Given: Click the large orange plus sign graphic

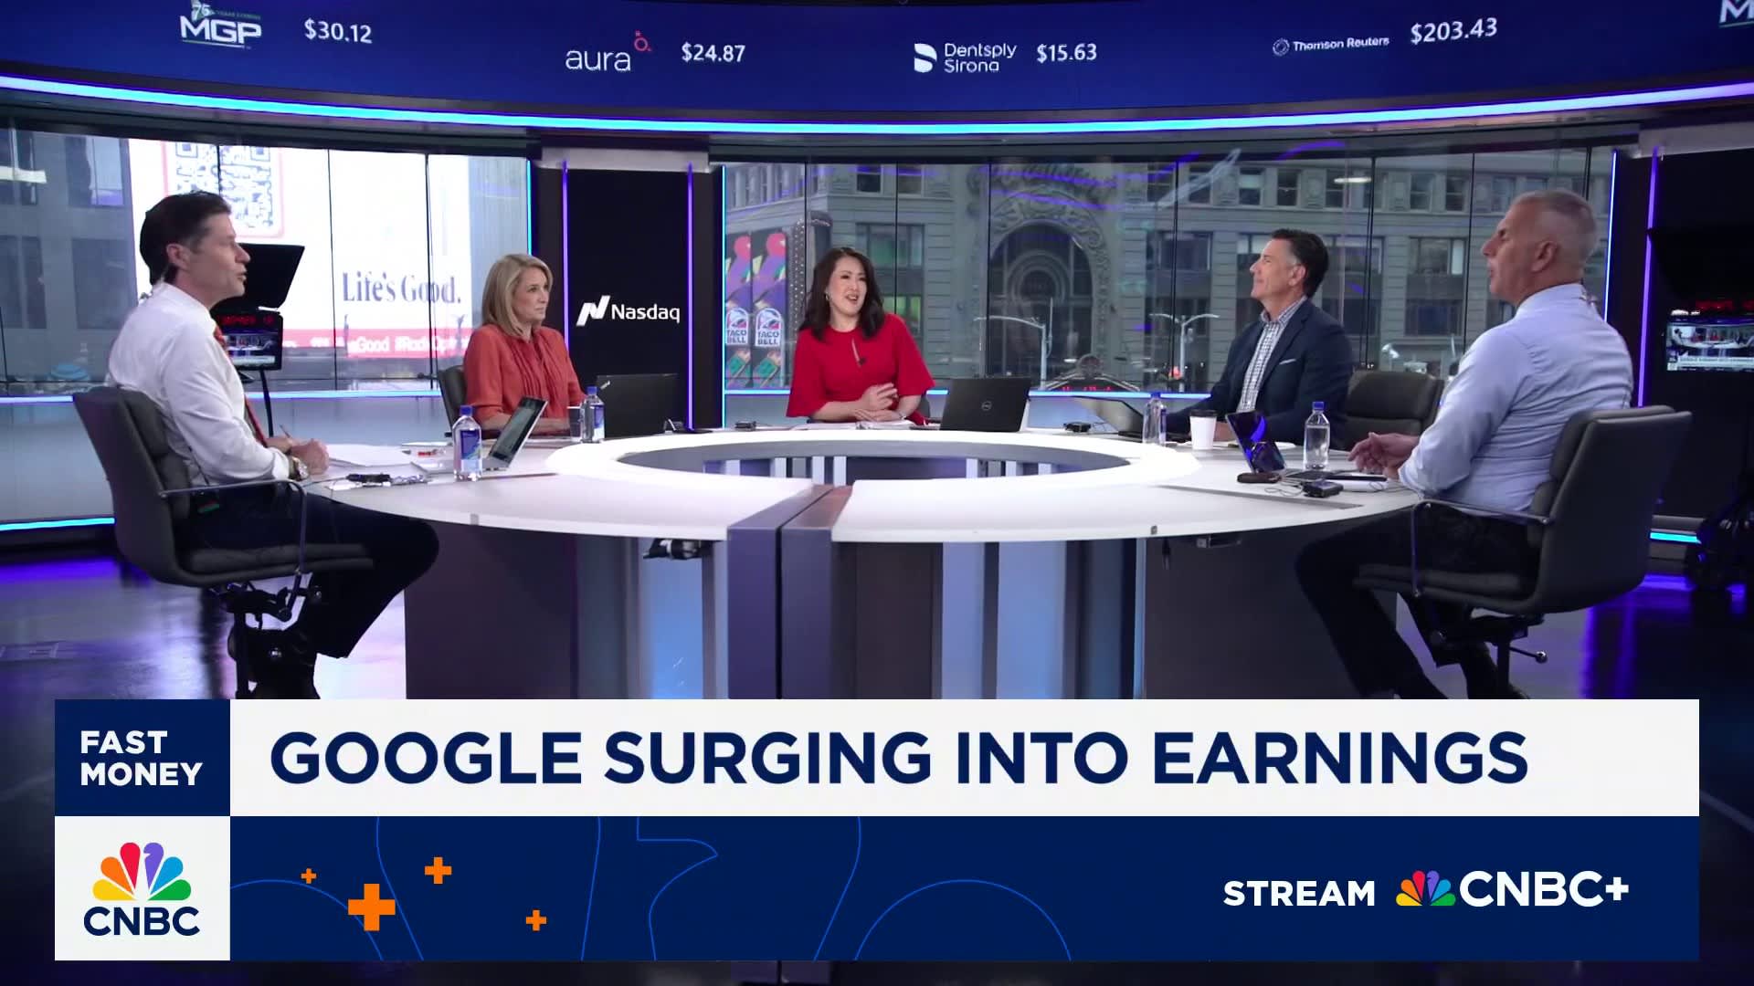Looking at the screenshot, I should pyautogui.click(x=372, y=907).
